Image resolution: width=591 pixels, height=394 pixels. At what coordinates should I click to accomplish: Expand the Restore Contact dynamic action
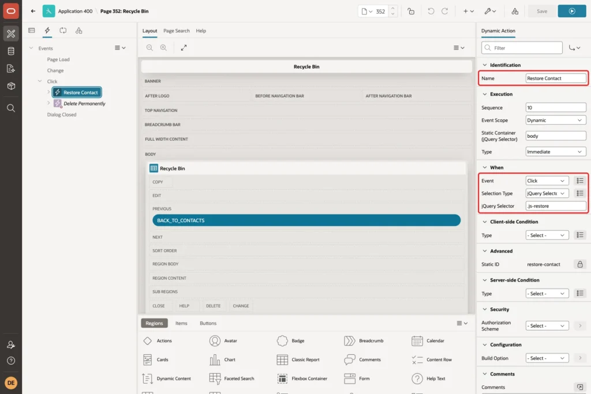pos(48,92)
